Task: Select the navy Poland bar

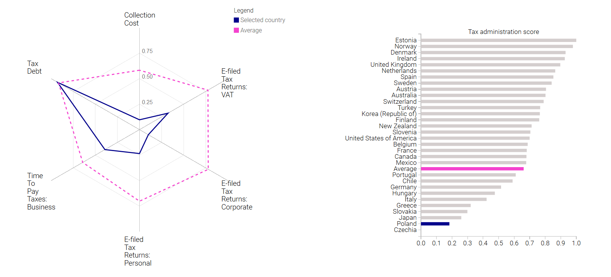Action: click(435, 224)
